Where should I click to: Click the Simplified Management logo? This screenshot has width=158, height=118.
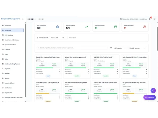click(x=11, y=19)
